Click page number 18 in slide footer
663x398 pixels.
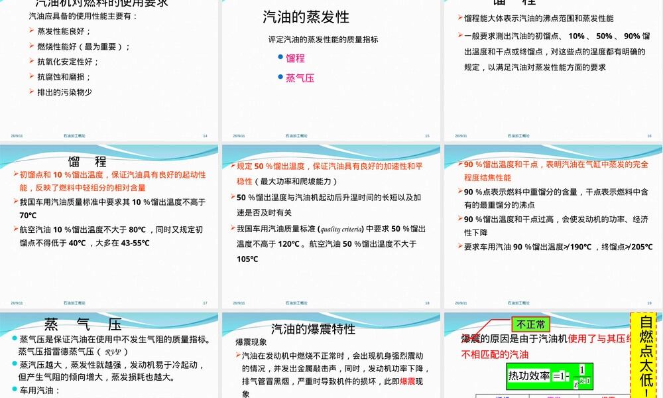pos(427,303)
